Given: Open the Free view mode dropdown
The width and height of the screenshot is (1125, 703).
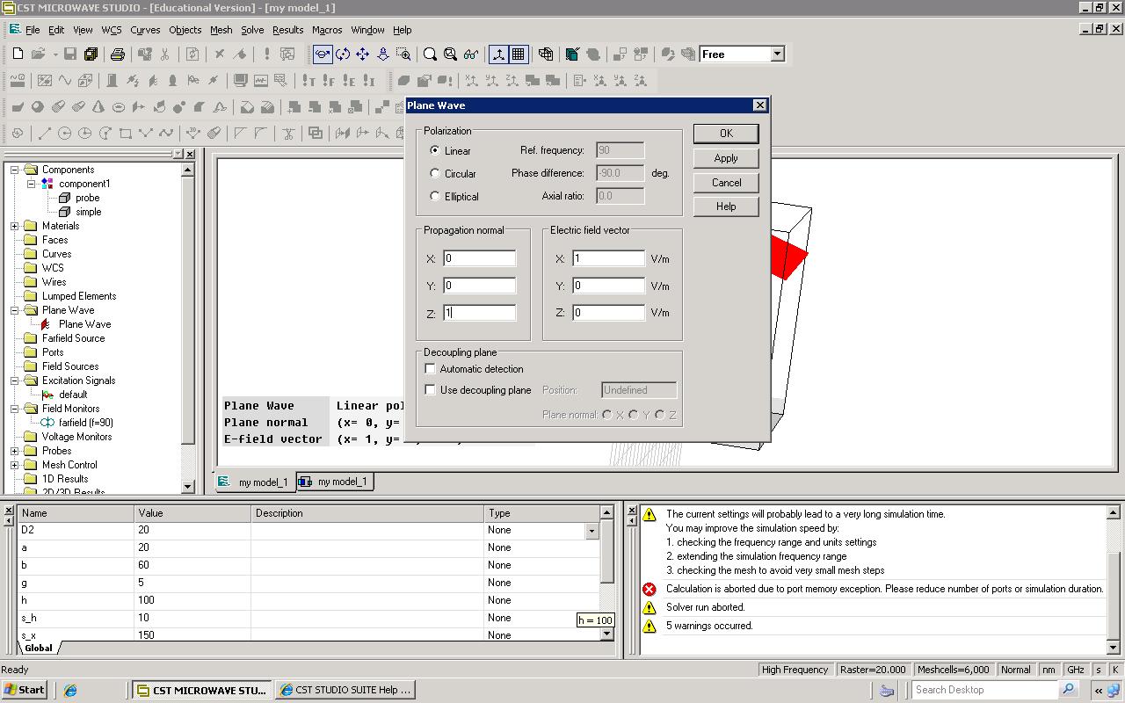Looking at the screenshot, I should tap(777, 54).
